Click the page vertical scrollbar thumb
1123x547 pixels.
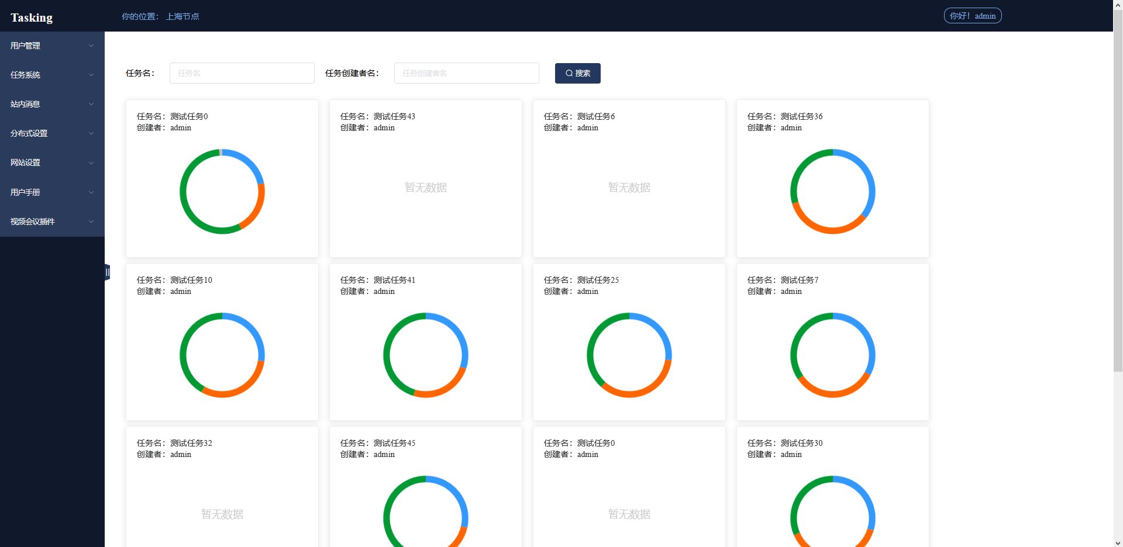(1118, 190)
